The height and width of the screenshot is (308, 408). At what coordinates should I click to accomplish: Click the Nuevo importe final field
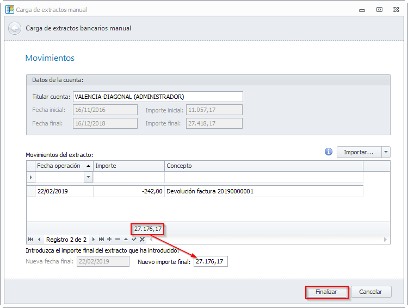(x=211, y=261)
